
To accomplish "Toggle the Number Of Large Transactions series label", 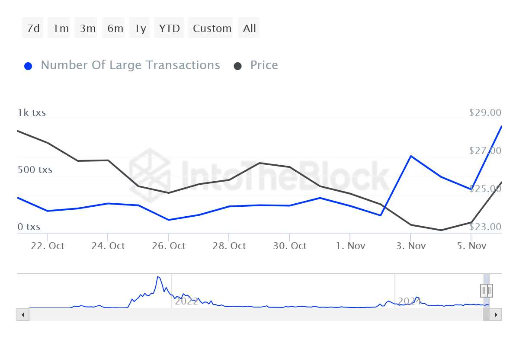I will coord(130,65).
